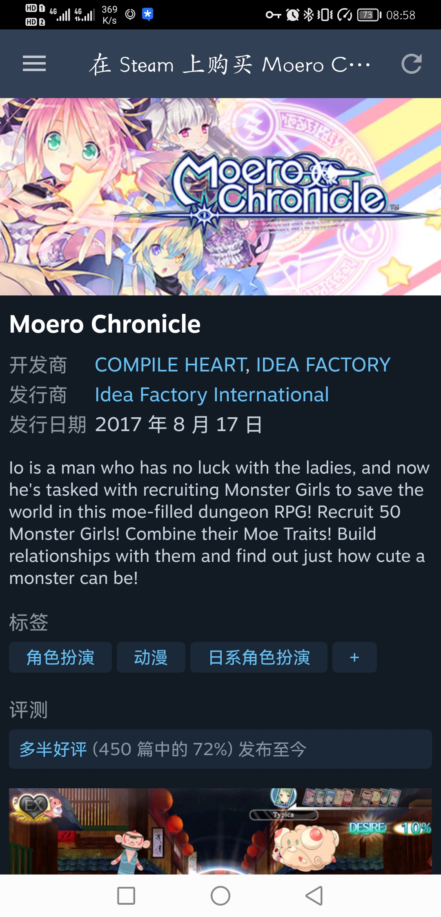Open recent apps via square button
Viewport: 441px width, 917px height.
point(126,896)
